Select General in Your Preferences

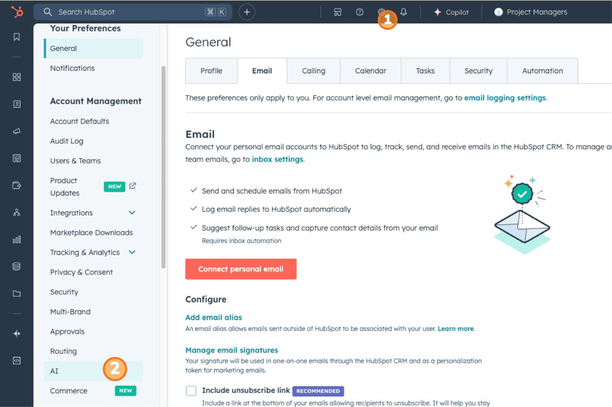tap(93, 48)
